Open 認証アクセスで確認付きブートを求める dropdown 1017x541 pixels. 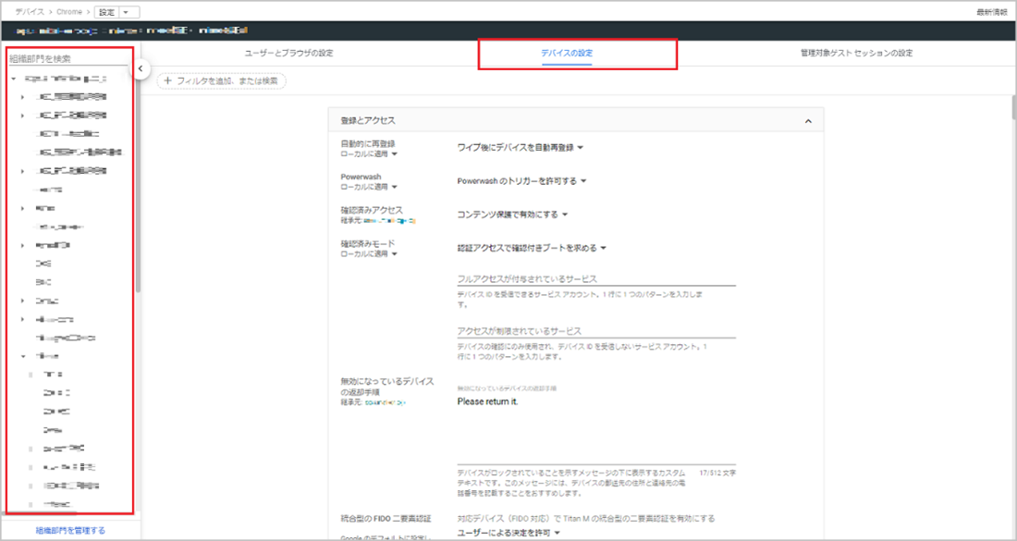pos(532,248)
